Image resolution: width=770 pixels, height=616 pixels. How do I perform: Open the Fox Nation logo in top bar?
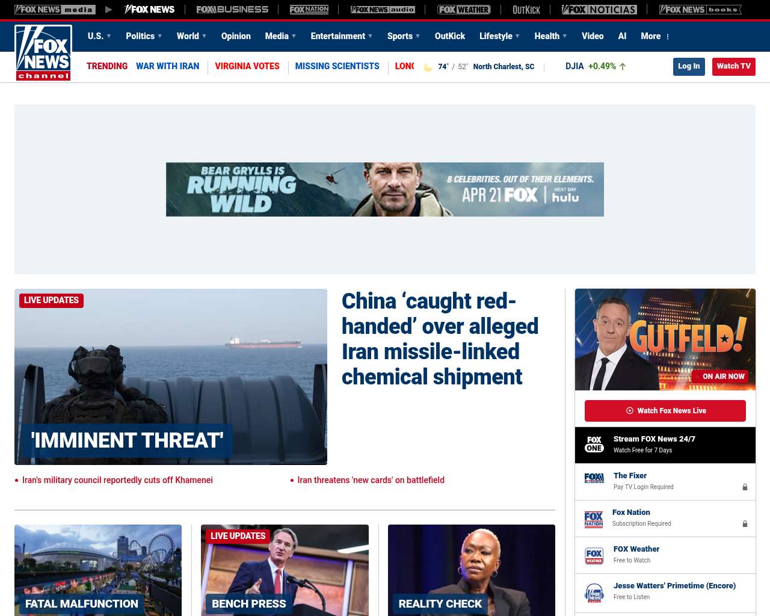309,10
